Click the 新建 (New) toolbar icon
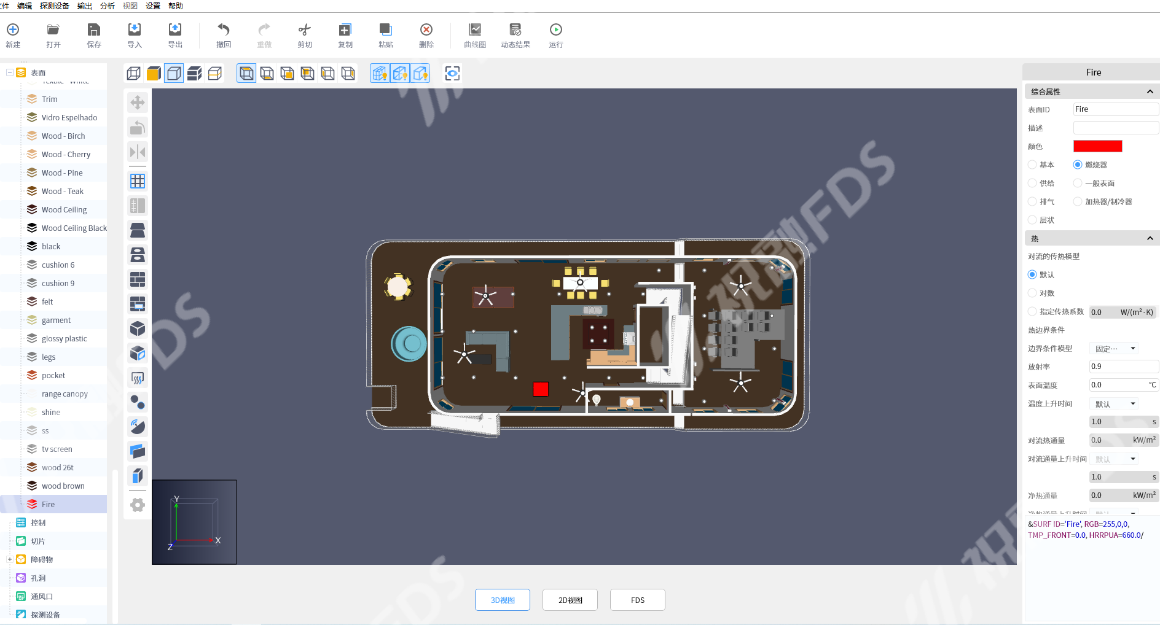 [13, 35]
